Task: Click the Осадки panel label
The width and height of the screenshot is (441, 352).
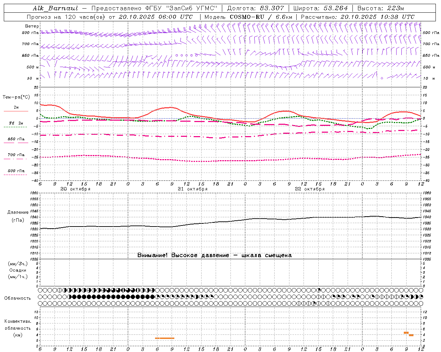Action: [x=18, y=270]
